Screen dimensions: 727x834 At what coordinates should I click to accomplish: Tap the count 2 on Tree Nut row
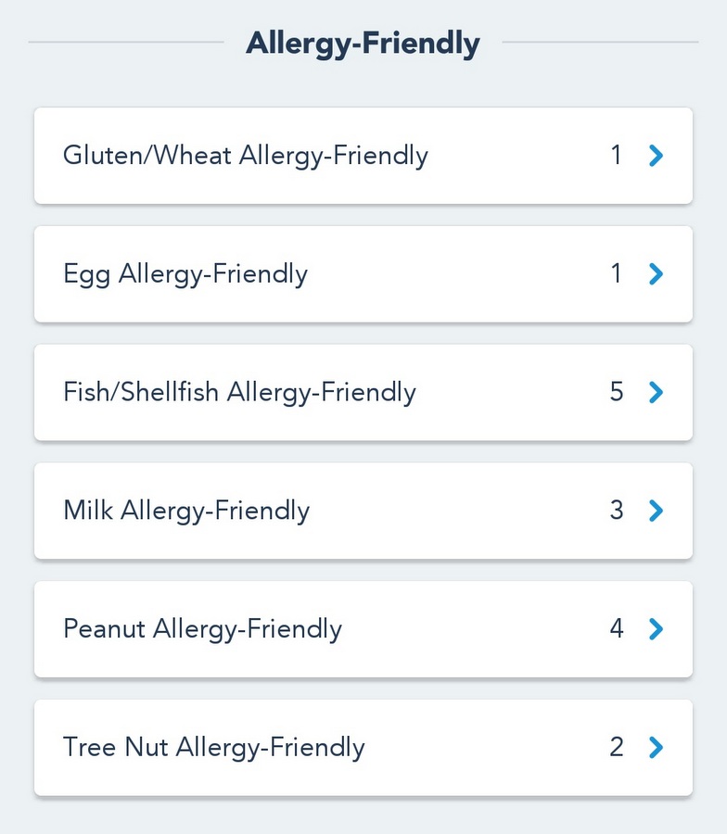point(617,748)
